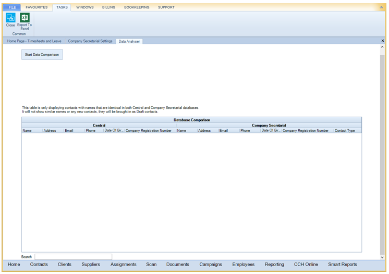This screenshot has width=389, height=274.
Task: Sort by Central Email column header
Action: pos(74,131)
